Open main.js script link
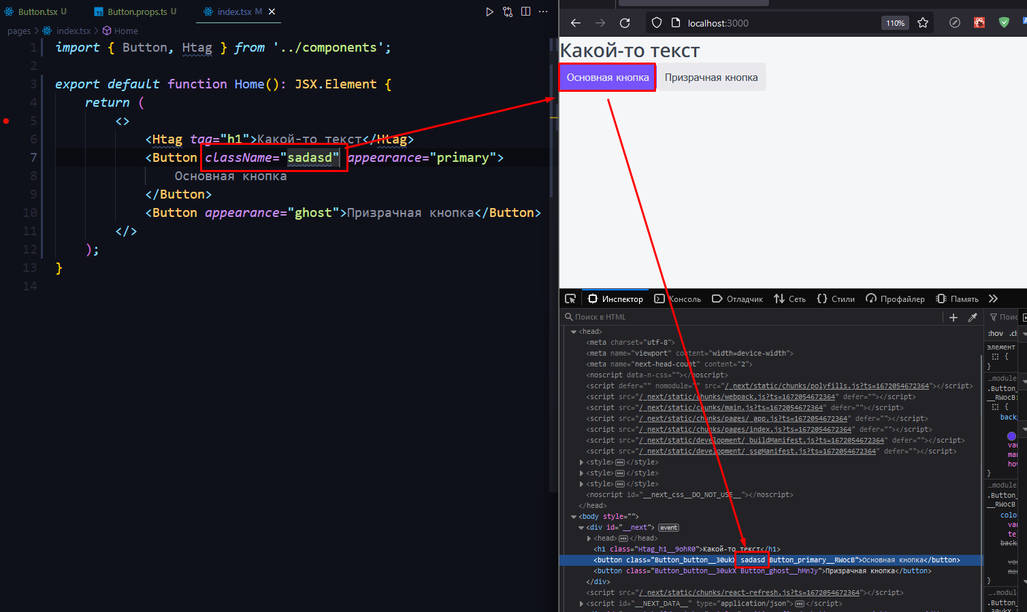1027x612 pixels. pyautogui.click(x=731, y=408)
